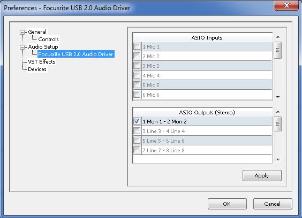The height and width of the screenshot is (218, 302).
Task: Select the '3 Line 3 - 4 Line 4' text
Action: point(164,131)
